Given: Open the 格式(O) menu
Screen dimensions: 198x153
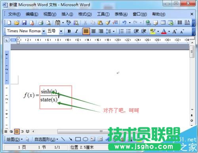Looking at the screenshot, I should 85,14.
